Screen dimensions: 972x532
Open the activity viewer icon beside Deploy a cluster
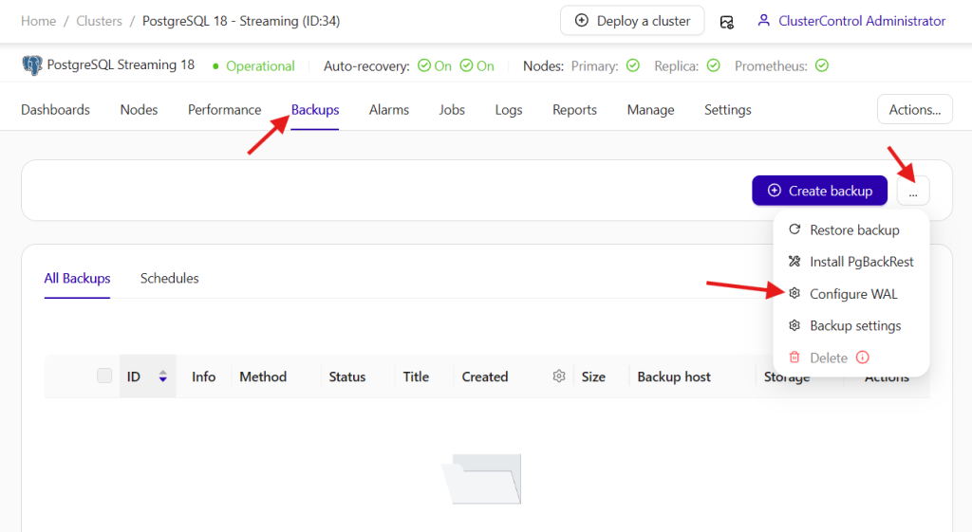(726, 23)
